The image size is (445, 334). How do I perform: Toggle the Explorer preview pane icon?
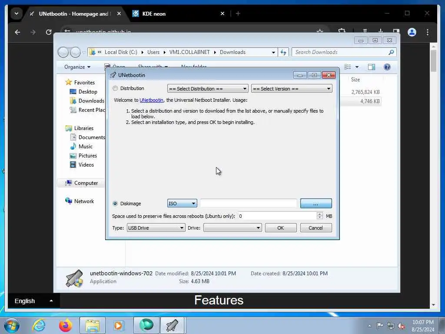tap(372, 67)
